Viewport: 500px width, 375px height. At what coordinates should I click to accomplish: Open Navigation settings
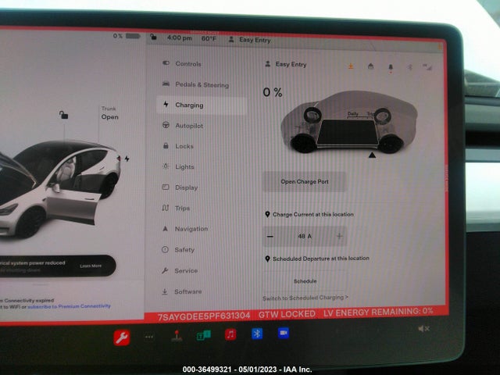coord(185,229)
